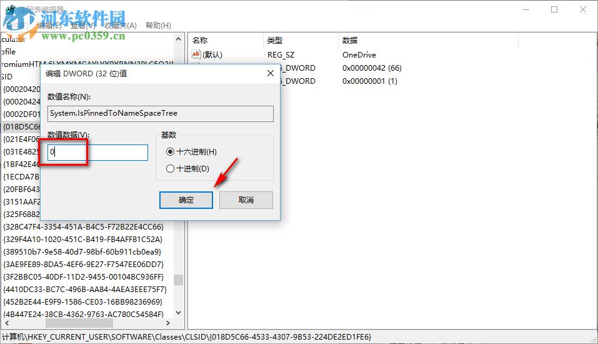The width and height of the screenshot is (598, 344).
Task: Select key {3F2BBC05-40DF-11D2-9455-00104BC936FF}
Action: (84, 277)
